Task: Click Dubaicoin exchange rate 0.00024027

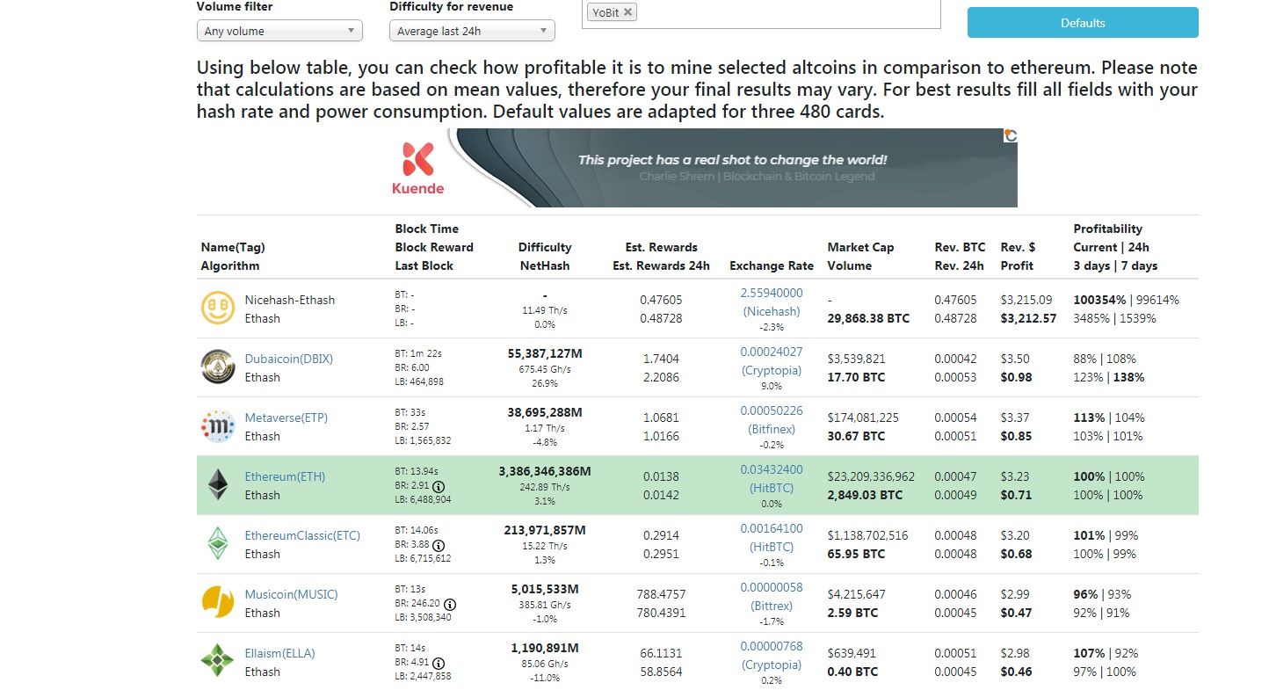Action: coord(772,352)
